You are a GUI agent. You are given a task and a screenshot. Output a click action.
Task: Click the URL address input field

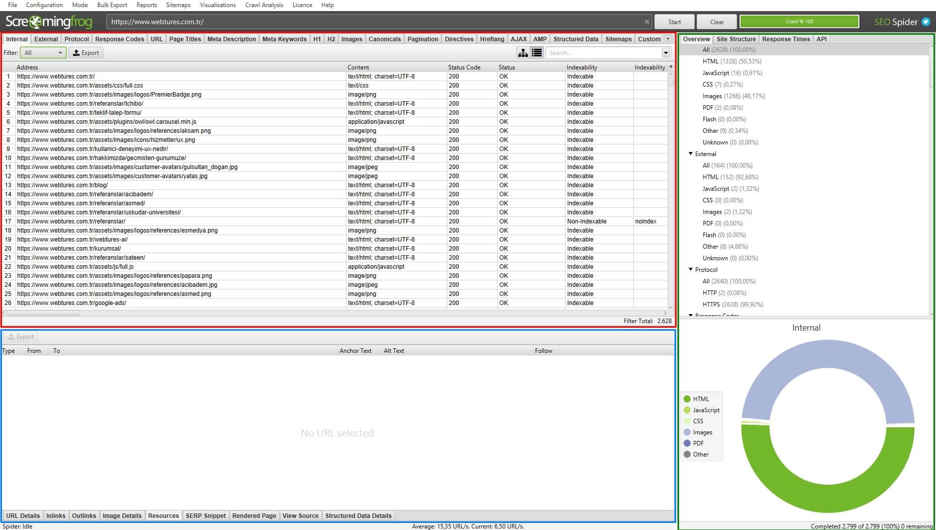[375, 22]
